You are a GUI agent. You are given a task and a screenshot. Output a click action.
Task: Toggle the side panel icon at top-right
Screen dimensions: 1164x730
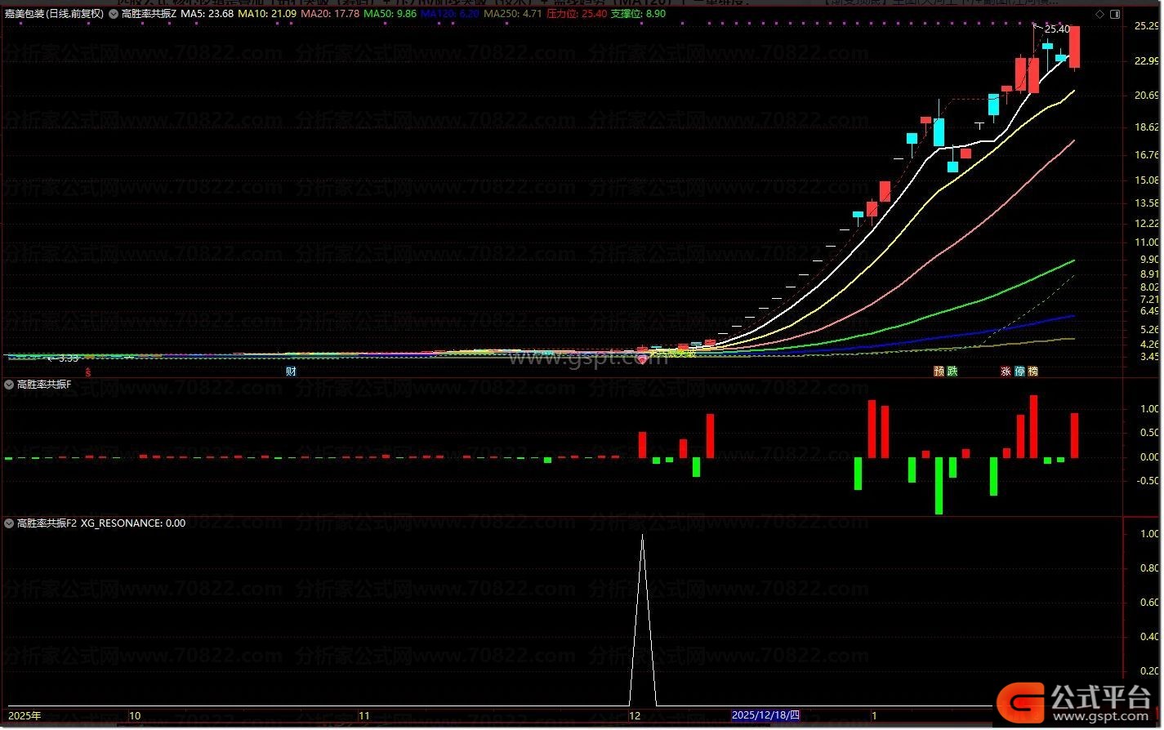click(1114, 14)
